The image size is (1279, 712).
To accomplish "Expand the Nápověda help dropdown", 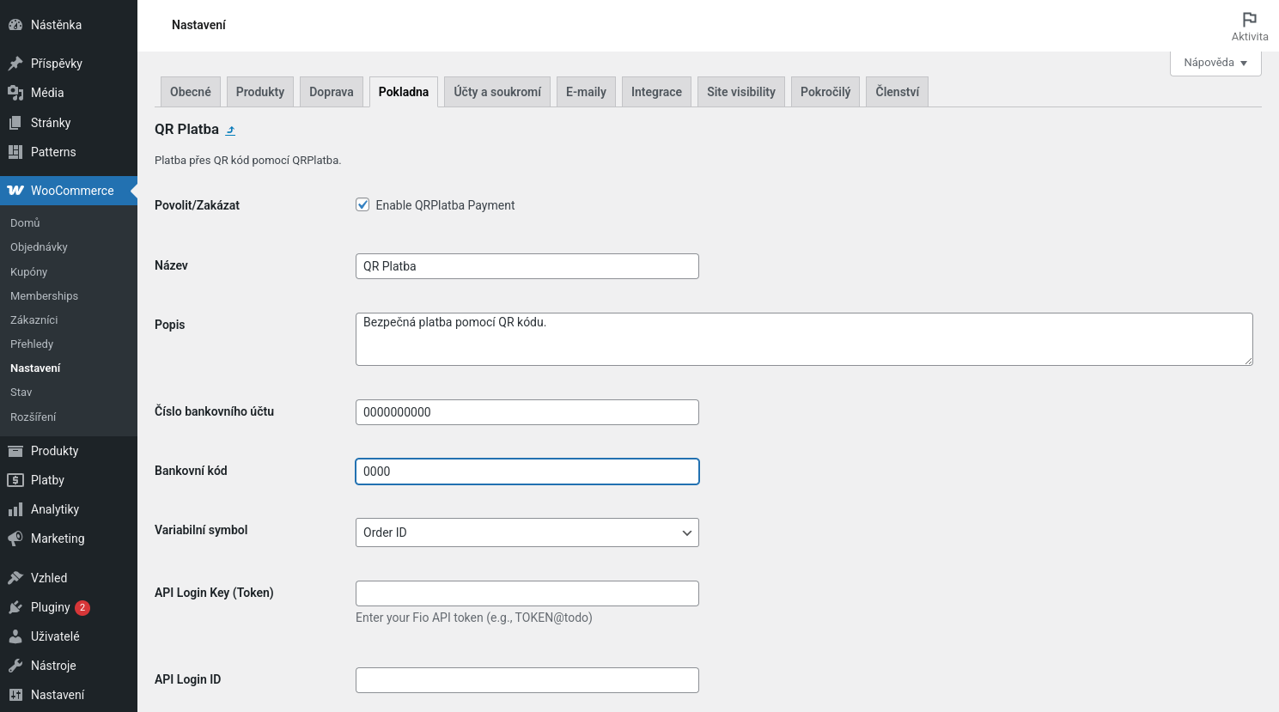I will pos(1215,63).
